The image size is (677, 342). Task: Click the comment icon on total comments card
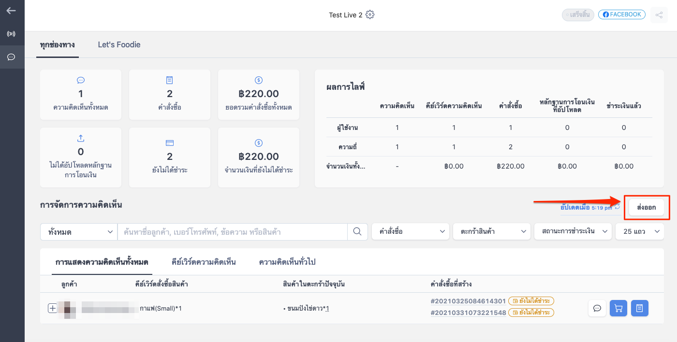81,80
